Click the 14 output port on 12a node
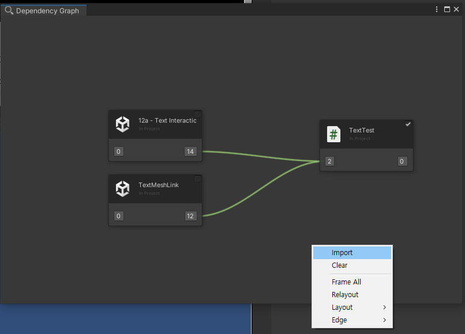The width and height of the screenshot is (465, 334). [x=190, y=151]
